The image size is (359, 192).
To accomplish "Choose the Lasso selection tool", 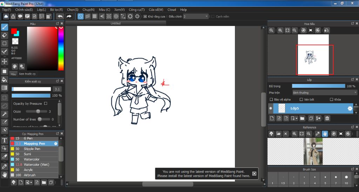I will point(4,106).
